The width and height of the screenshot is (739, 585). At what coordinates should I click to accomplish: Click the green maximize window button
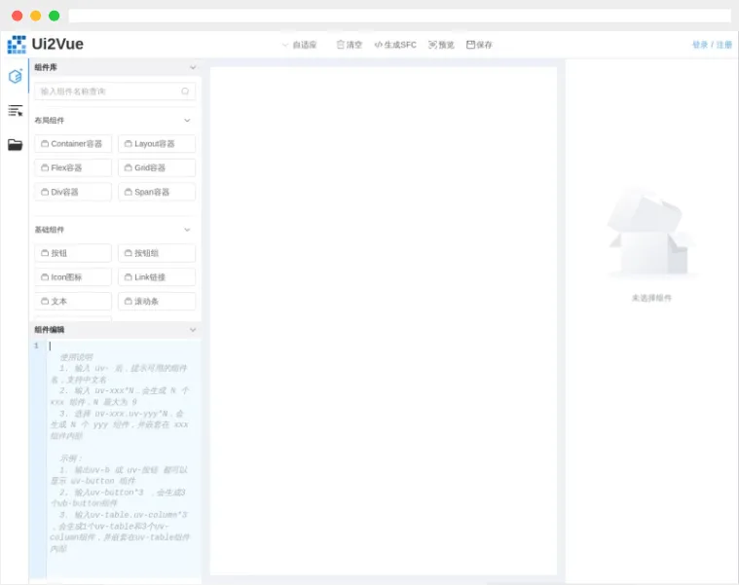tap(55, 16)
